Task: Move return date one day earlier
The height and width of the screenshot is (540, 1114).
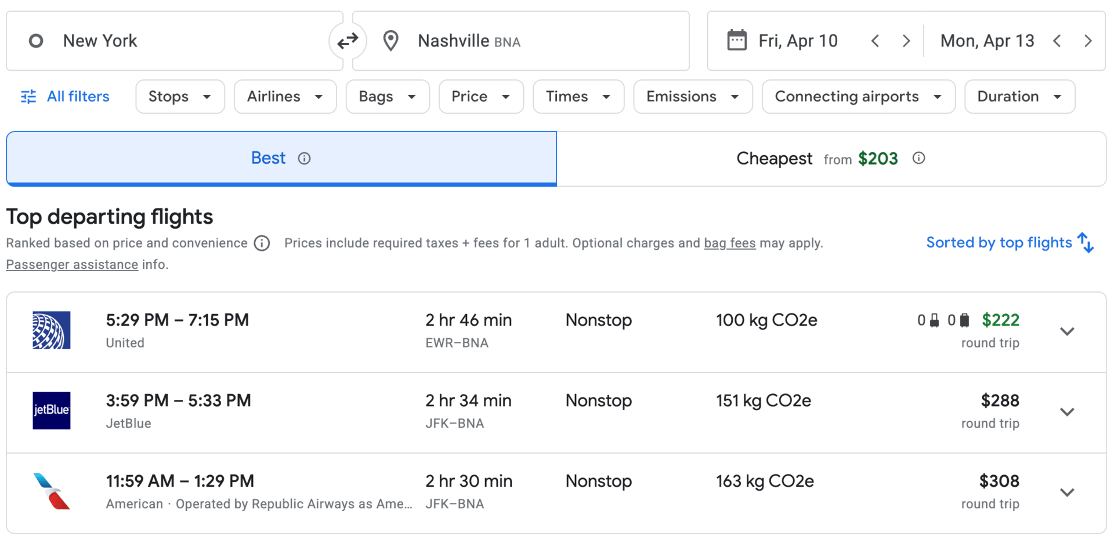Action: (x=1057, y=41)
